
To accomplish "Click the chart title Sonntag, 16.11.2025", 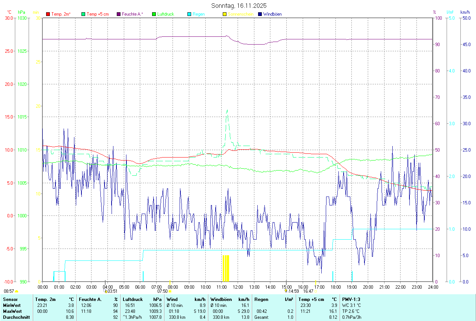I will coord(239,6).
